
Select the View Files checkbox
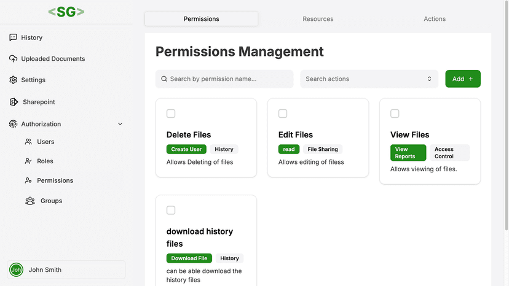coord(395,114)
